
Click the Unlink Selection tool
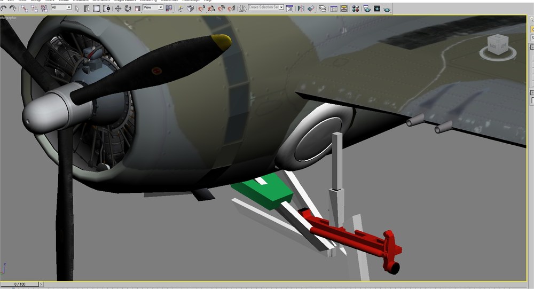click(x=34, y=9)
